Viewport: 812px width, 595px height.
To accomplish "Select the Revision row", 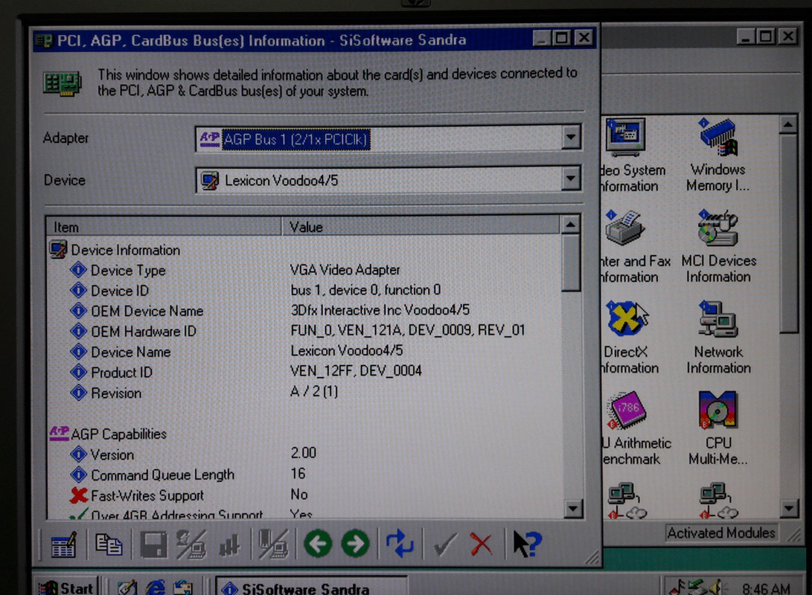I will point(304,393).
